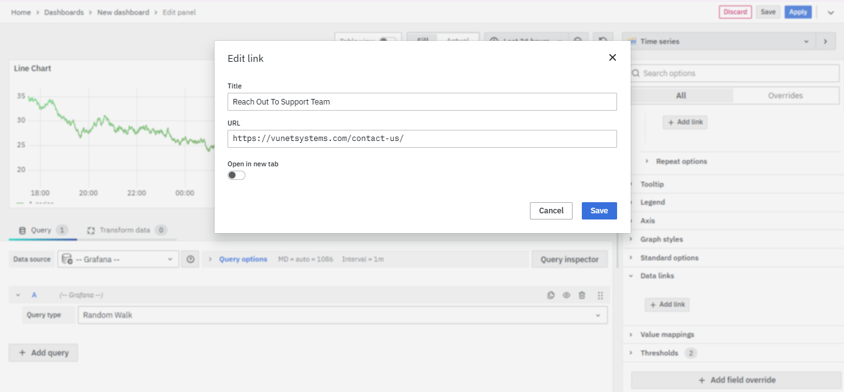Delete query A with trash icon
The height and width of the screenshot is (392, 844).
pos(582,296)
